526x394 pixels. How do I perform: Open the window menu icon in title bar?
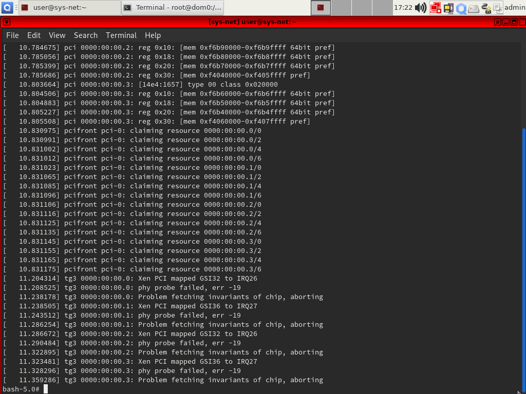click(x=6, y=22)
